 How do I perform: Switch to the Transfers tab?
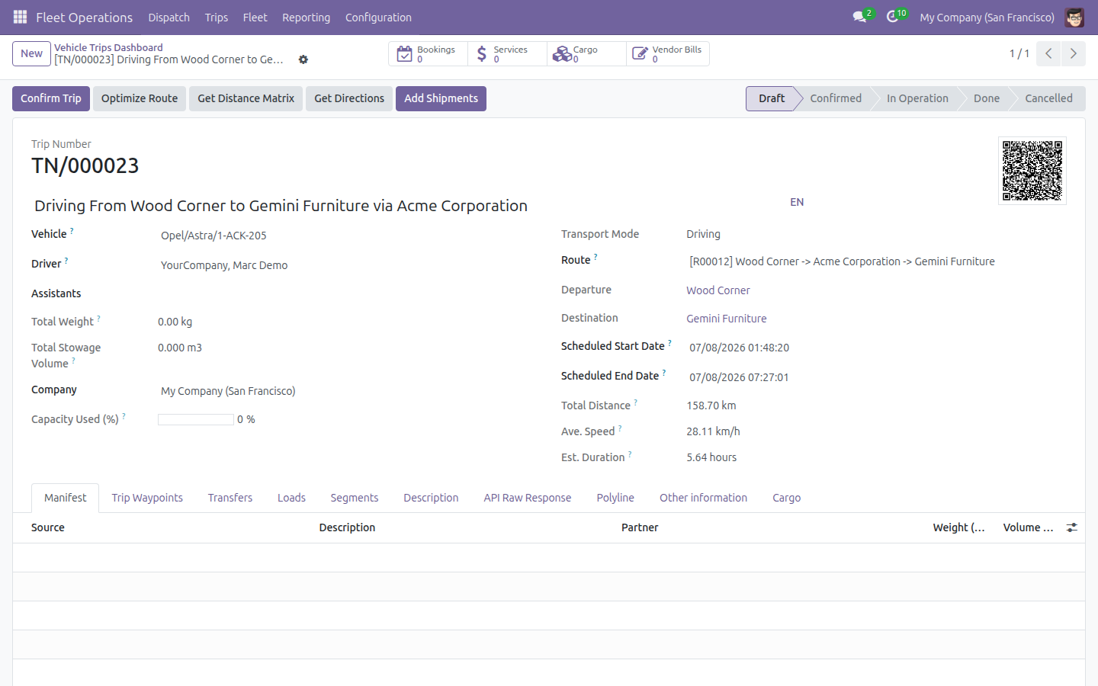coord(230,498)
